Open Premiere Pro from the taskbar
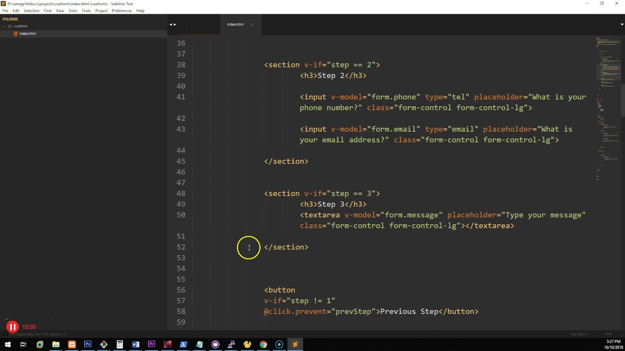The height and width of the screenshot is (351, 625). click(x=151, y=345)
